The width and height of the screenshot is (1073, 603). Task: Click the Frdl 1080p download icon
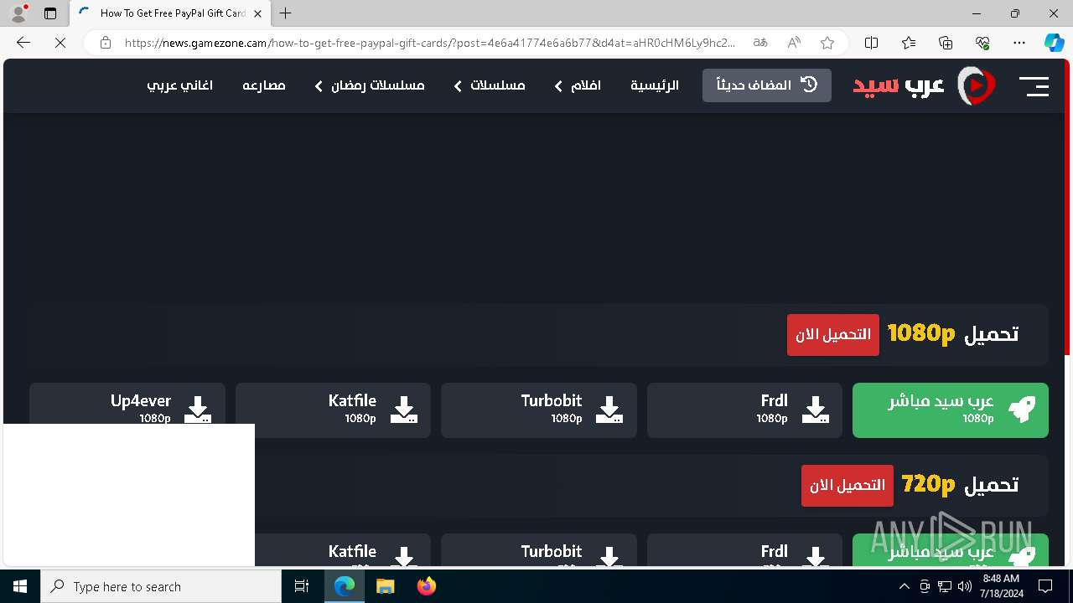coord(816,410)
